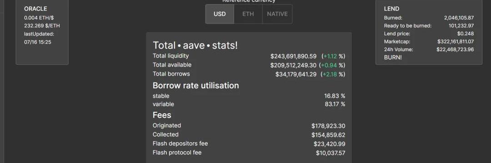Click the Total liquidity amount value
The height and width of the screenshot is (163, 491).
click(293, 56)
